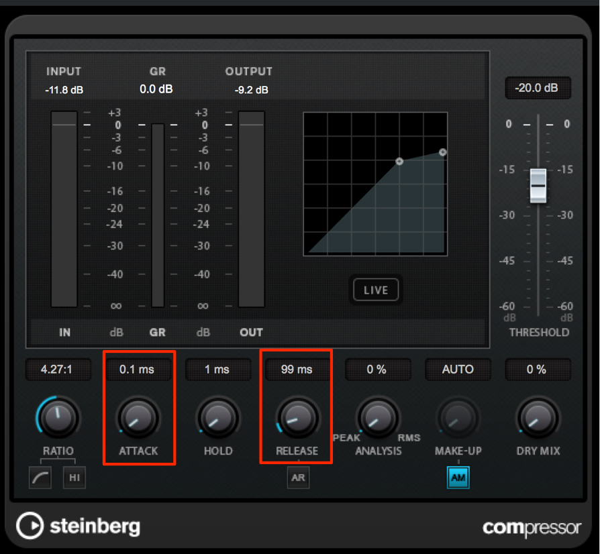Click the 1 ms hold value field

tap(218, 370)
